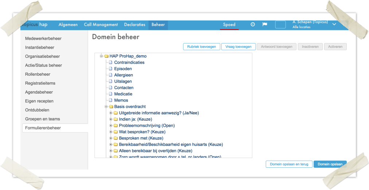Click the folder icon beside Basis overdracht
Screen dimensions: 369x190
[x=111, y=107]
